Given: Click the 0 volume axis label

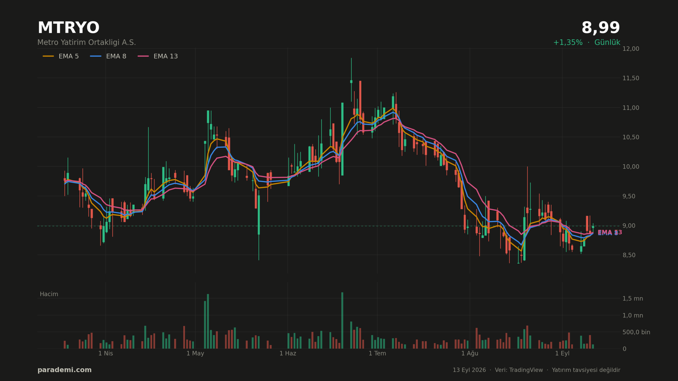Looking at the screenshot, I should pos(624,349).
